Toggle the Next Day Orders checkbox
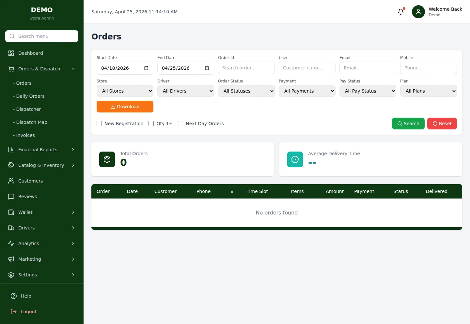The height and width of the screenshot is (324, 470). pyautogui.click(x=180, y=124)
